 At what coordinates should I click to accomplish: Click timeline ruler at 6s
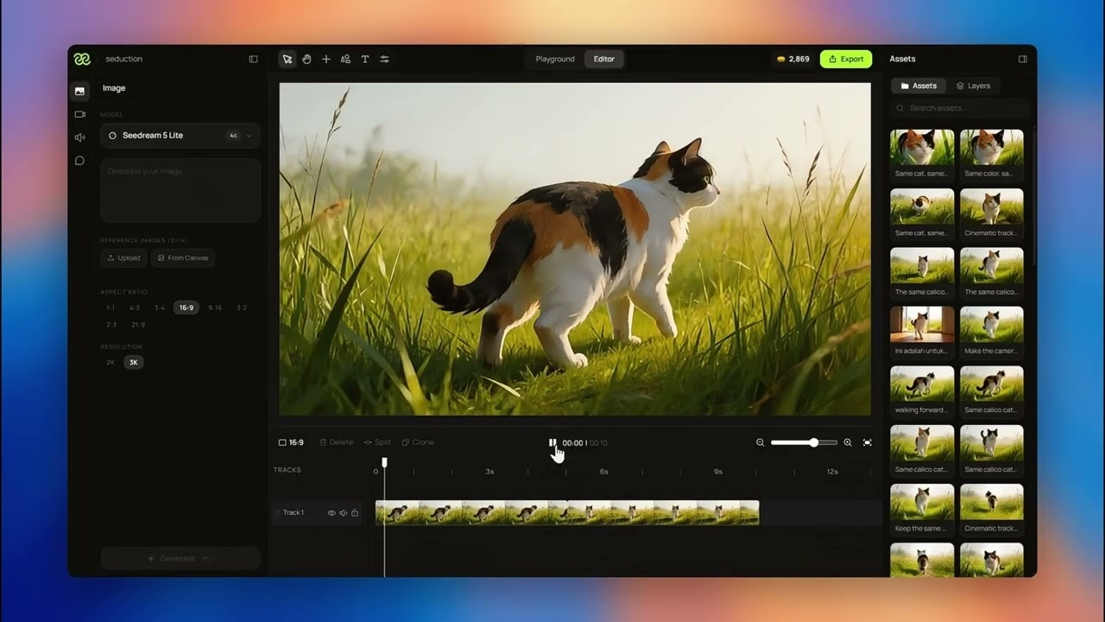tap(603, 472)
